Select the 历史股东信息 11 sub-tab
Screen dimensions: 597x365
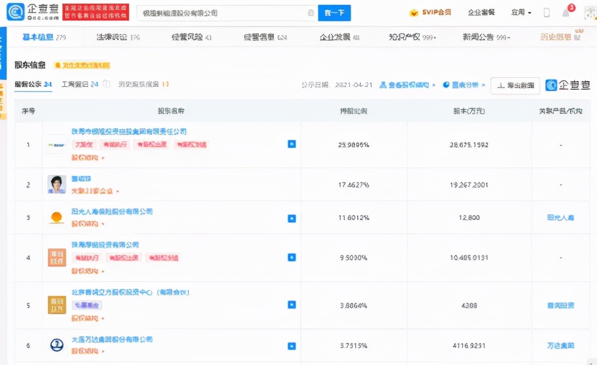click(143, 84)
